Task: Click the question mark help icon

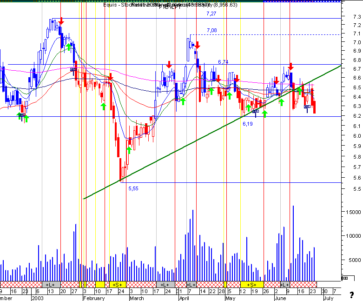Action: (352, 295)
